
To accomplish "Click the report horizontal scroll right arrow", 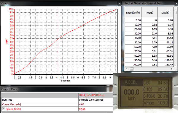I will 172,69.
